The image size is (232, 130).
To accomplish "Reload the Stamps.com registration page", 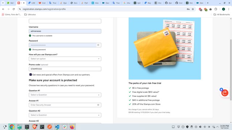I will (14, 9).
